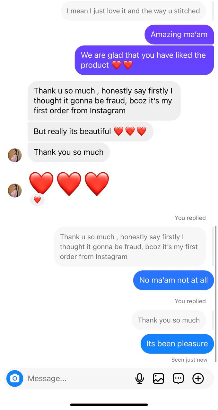
Task: Click the Message text input field
Action: (77, 379)
